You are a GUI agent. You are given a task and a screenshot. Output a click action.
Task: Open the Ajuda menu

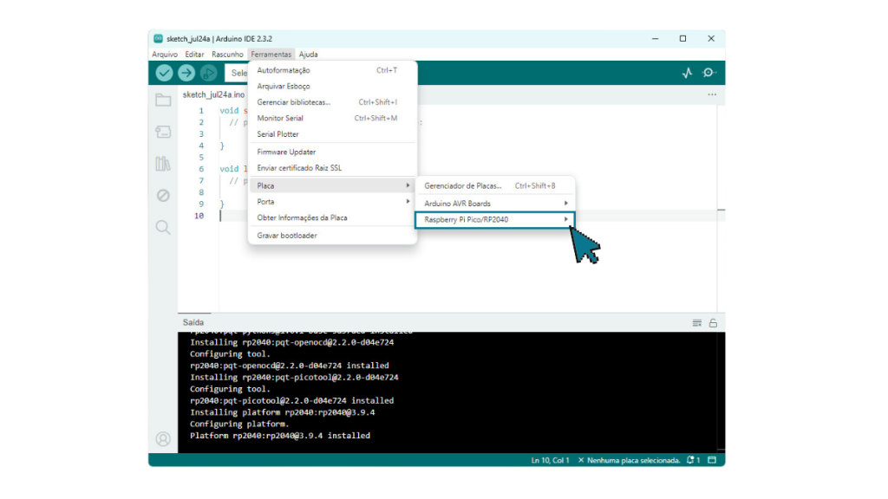click(308, 55)
